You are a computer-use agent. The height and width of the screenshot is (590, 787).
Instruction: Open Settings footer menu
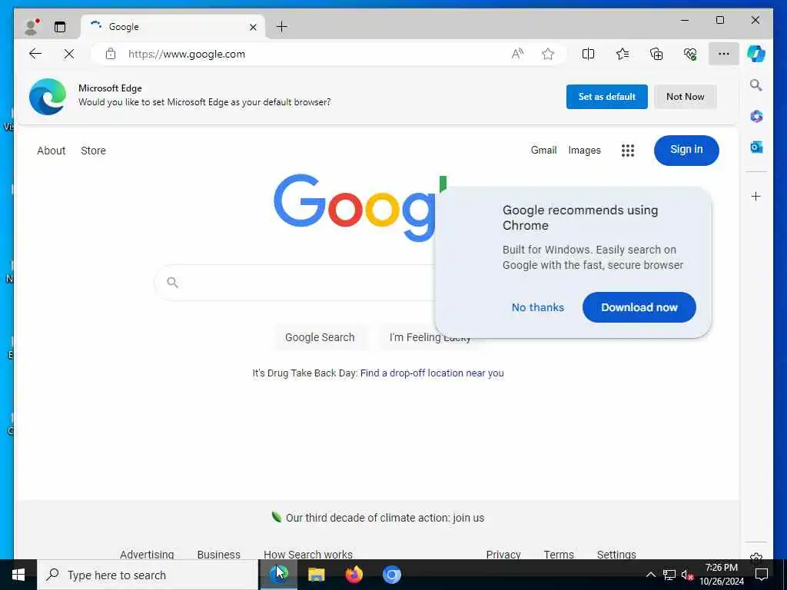[616, 555]
